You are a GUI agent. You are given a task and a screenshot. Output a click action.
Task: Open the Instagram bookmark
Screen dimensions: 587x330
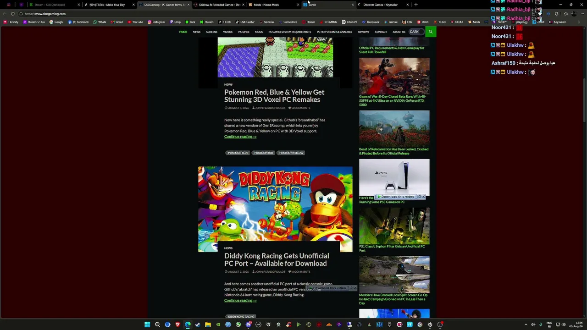click(x=156, y=22)
